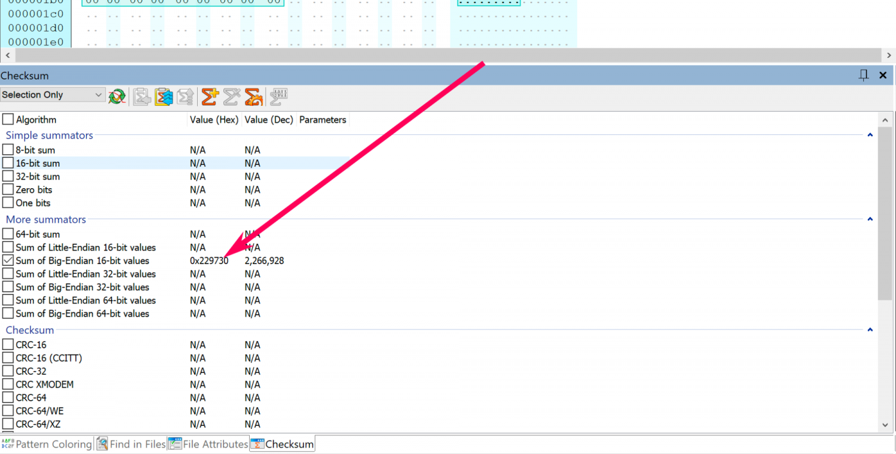Enable the CRC-16 (CCITT) checkbox

(8, 358)
